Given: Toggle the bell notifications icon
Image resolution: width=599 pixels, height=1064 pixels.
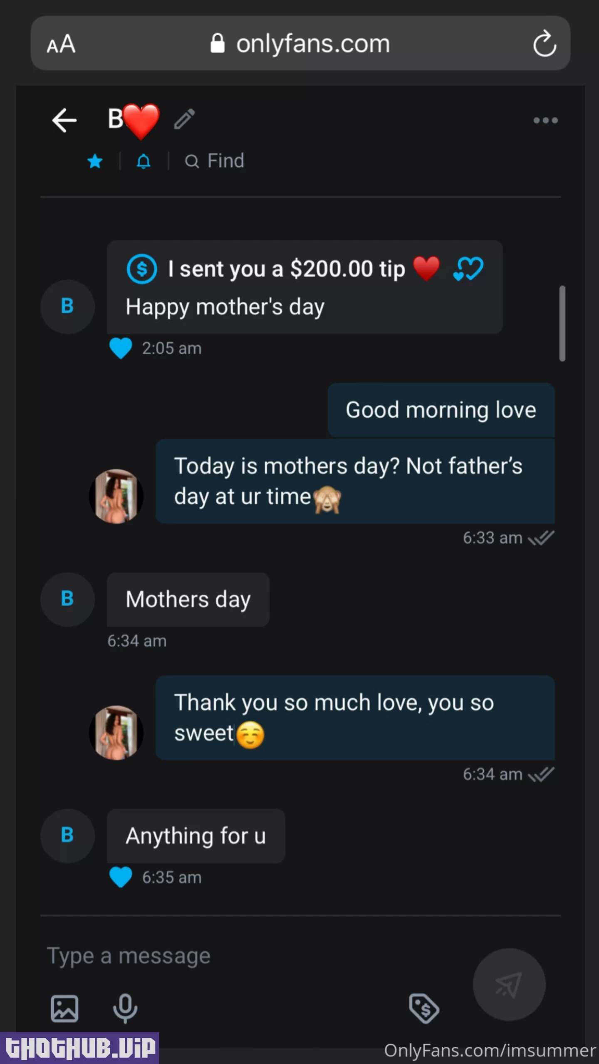Looking at the screenshot, I should tap(144, 161).
